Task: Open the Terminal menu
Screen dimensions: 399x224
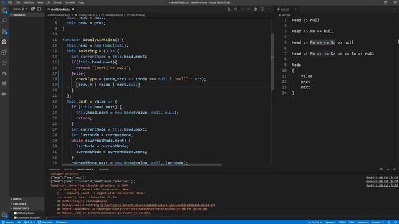Action: (x=69, y=2)
